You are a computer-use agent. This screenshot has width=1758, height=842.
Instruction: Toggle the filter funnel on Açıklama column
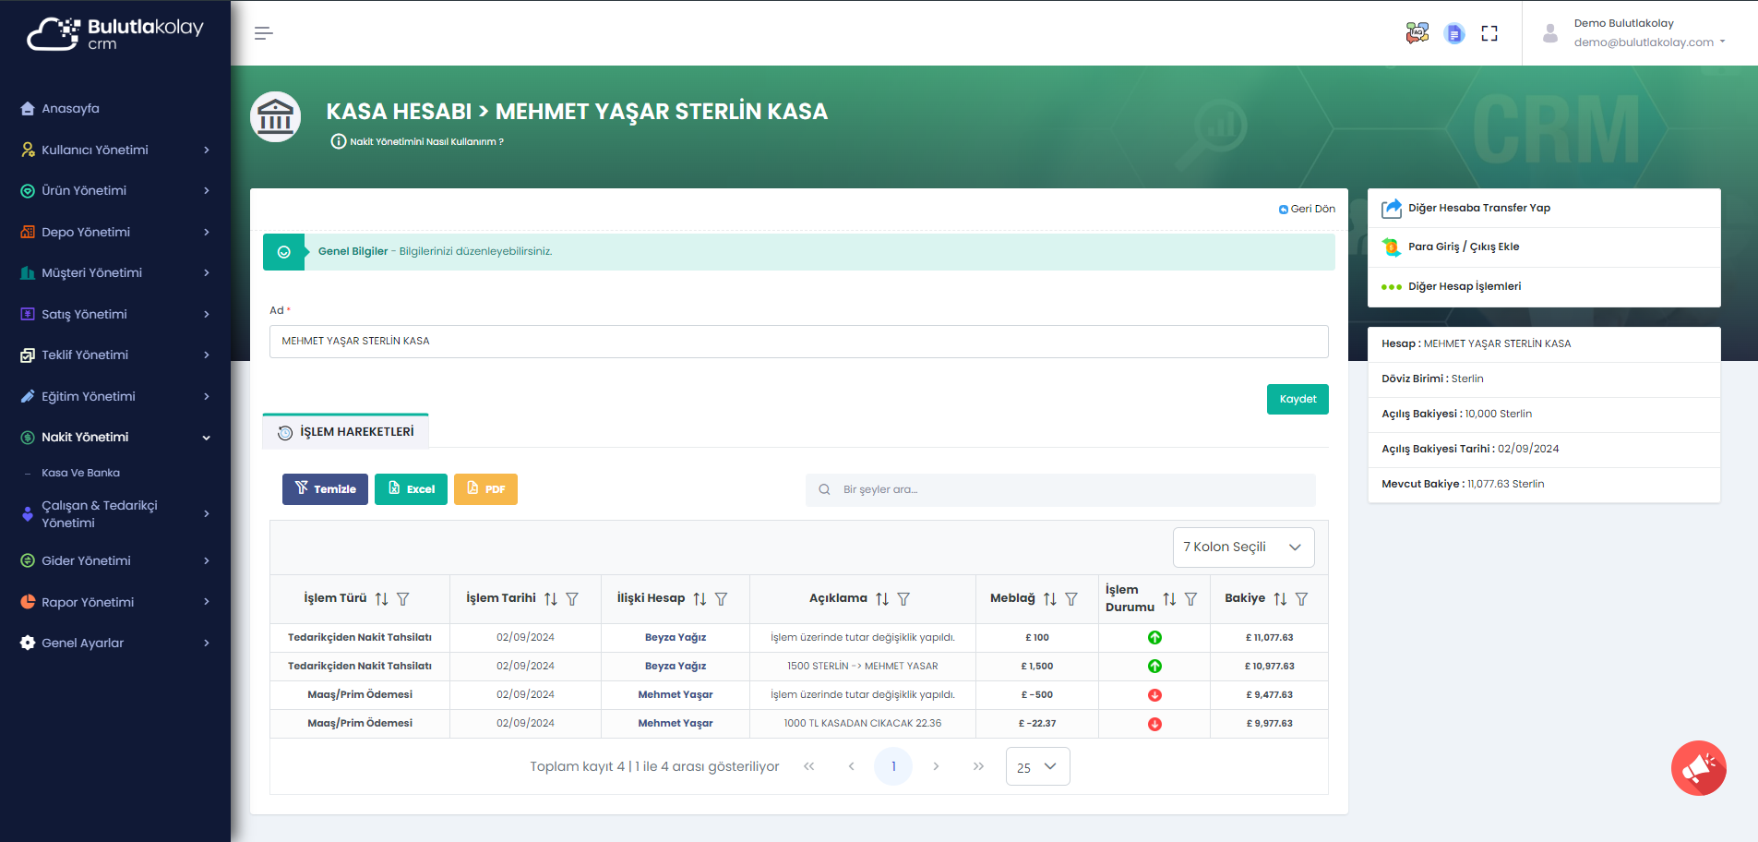pos(904,599)
